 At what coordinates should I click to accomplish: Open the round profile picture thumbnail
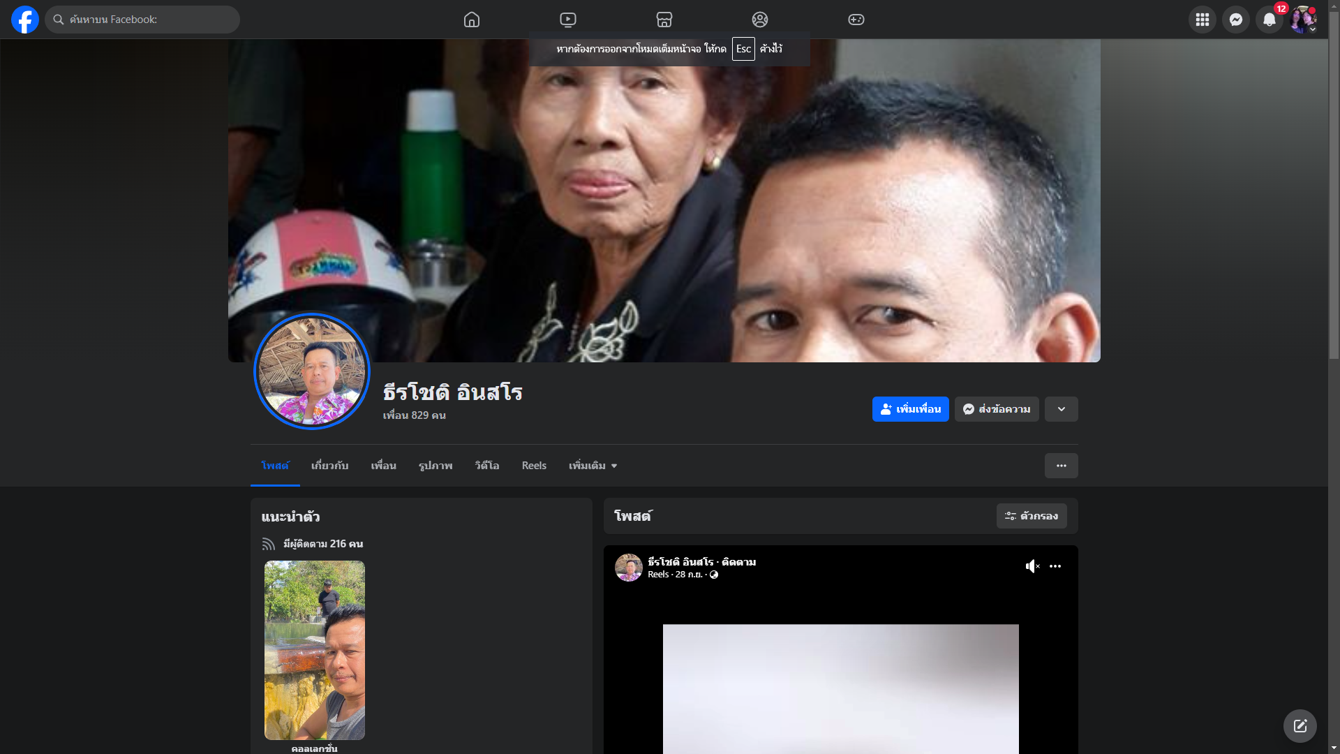312,371
